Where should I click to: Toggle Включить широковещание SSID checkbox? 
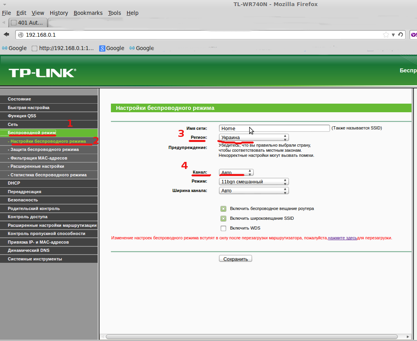tap(223, 219)
